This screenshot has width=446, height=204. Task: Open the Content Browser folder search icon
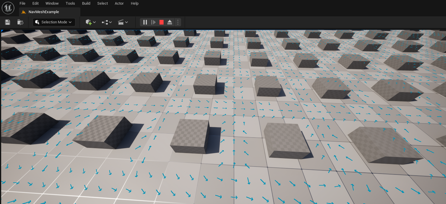point(20,22)
